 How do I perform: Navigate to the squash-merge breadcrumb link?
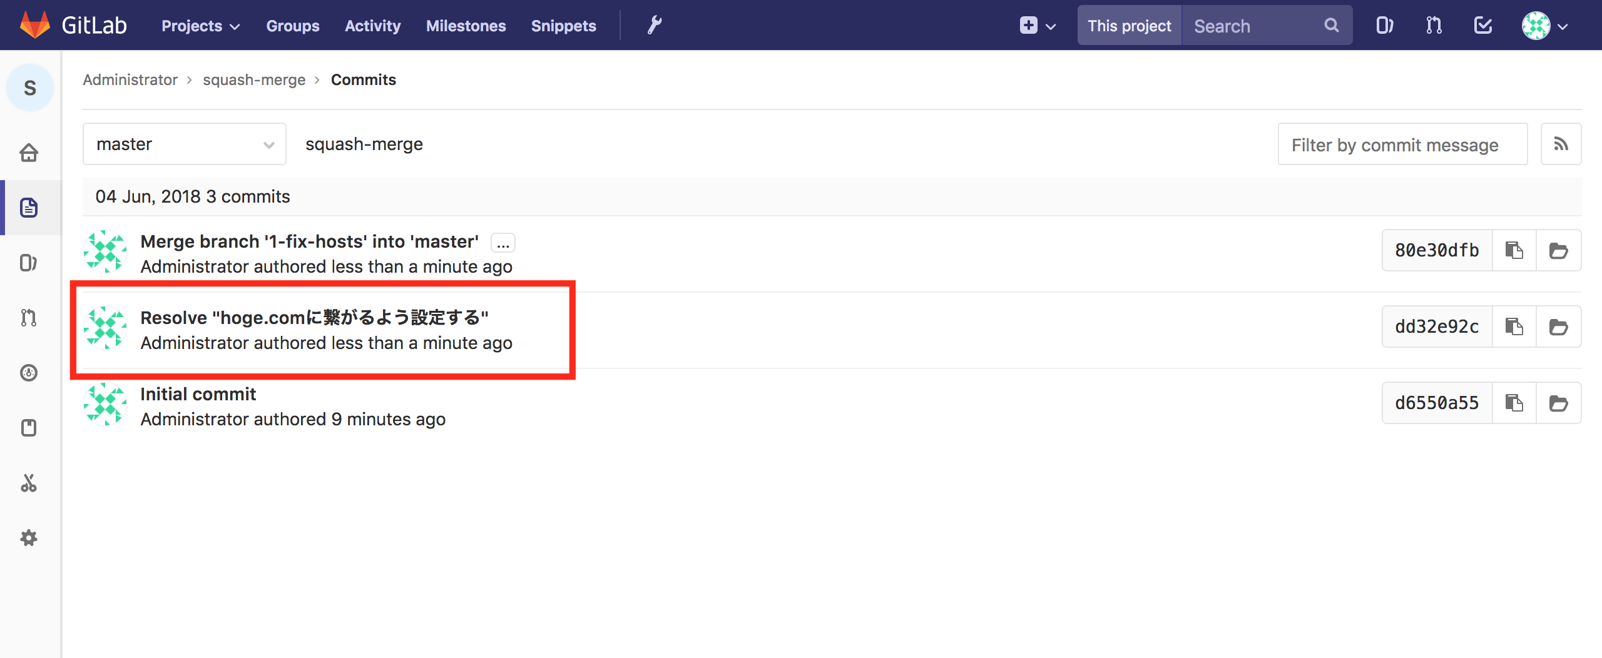(254, 79)
